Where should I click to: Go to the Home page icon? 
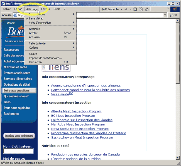tap(147, 9)
